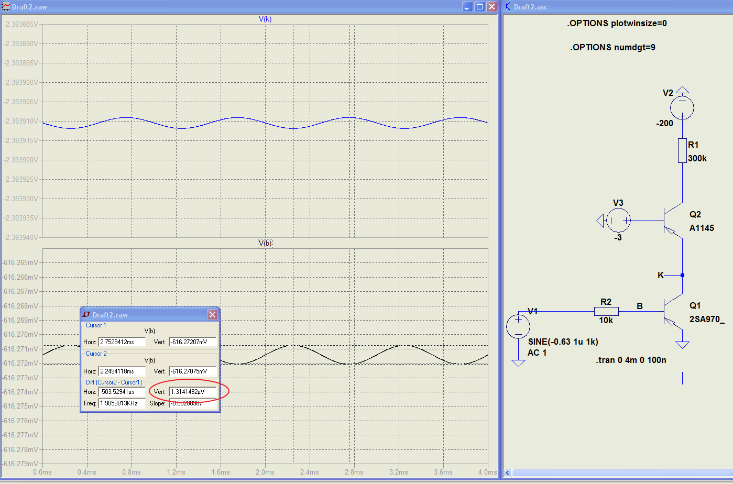Click the Cursor 1 Horz value field
733x484 pixels.
(122, 342)
